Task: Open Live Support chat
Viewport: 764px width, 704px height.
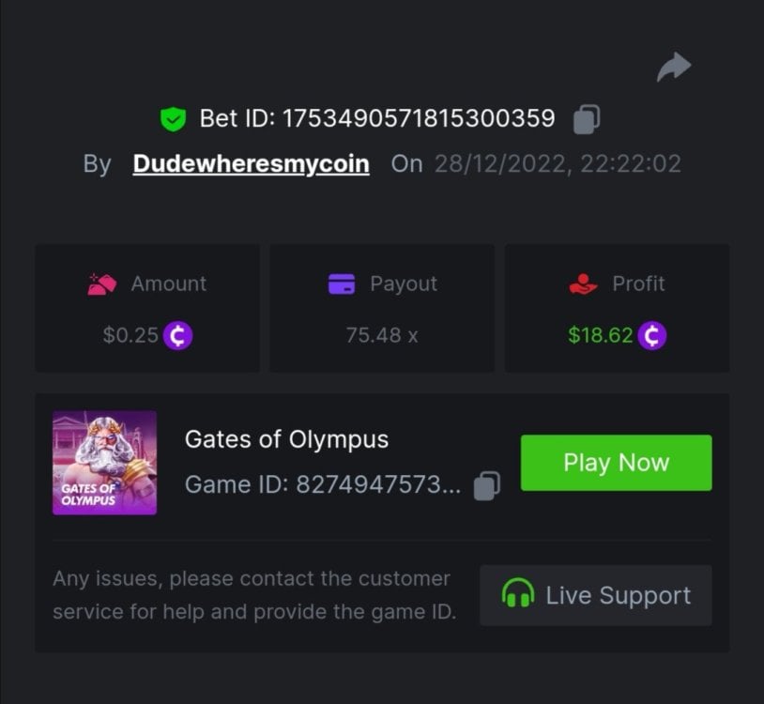Action: pos(596,595)
